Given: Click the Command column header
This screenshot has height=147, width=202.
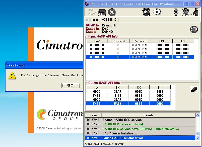Looking at the screenshot, I should click(x=118, y=41).
